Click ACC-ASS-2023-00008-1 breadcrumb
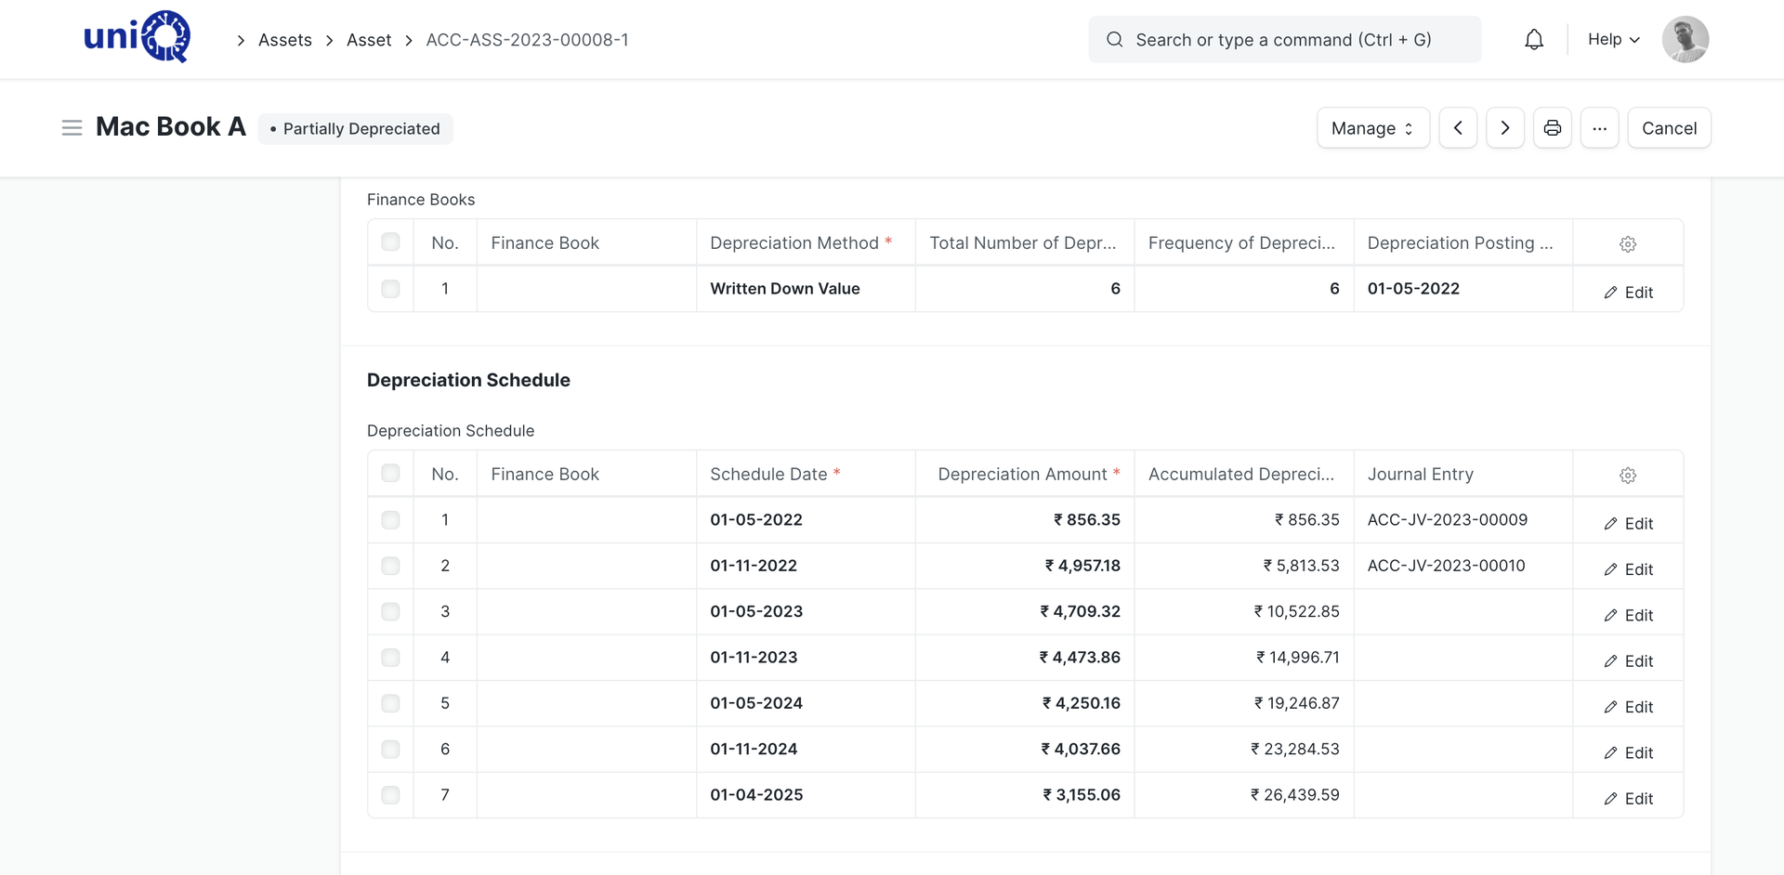The height and width of the screenshot is (875, 1784). [x=527, y=40]
